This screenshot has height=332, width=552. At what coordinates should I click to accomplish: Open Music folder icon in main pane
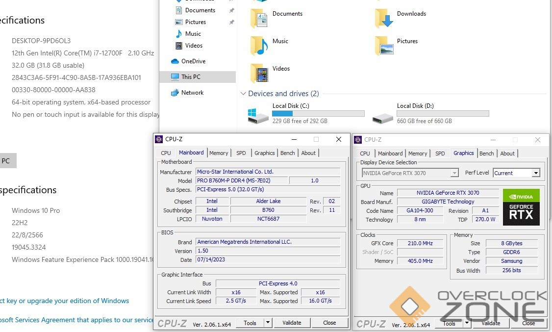(x=259, y=46)
